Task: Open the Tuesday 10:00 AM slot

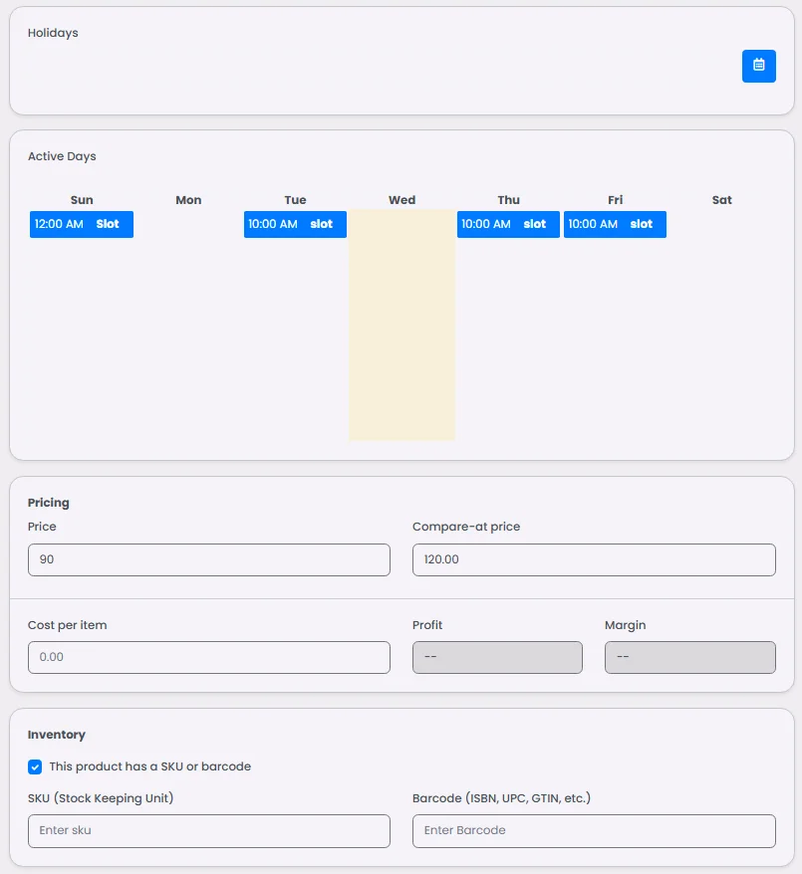Action: [295, 224]
